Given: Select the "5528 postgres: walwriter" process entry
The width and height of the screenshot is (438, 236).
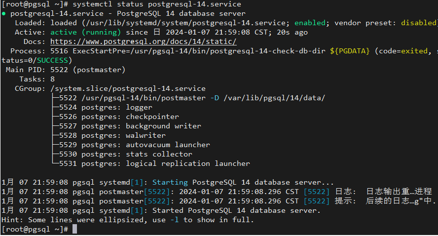Looking at the screenshot, I should (x=112, y=135).
